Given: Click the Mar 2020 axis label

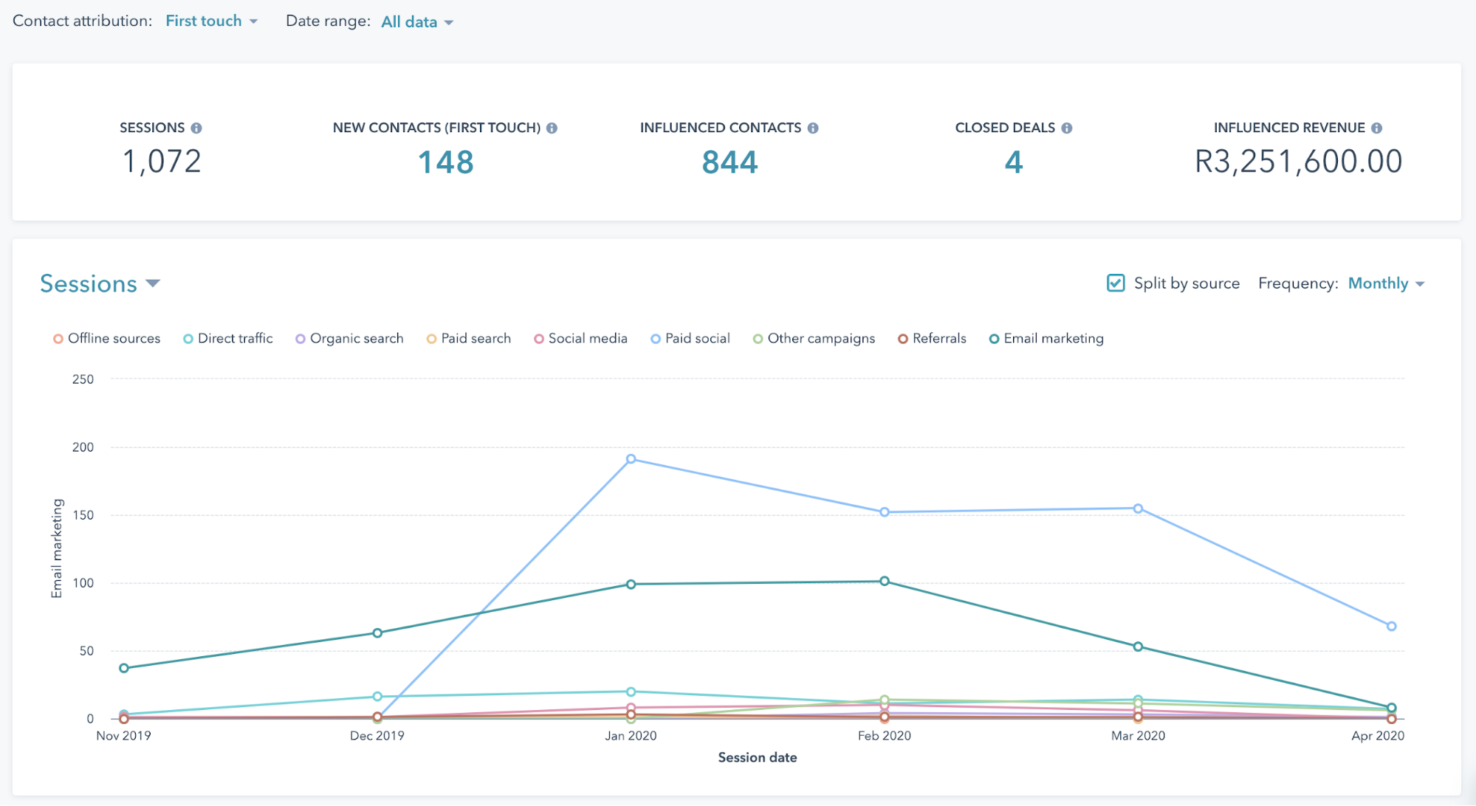Looking at the screenshot, I should coord(1138,736).
